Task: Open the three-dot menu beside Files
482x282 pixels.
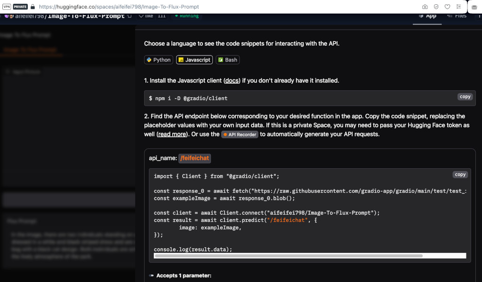Action: coord(479,16)
